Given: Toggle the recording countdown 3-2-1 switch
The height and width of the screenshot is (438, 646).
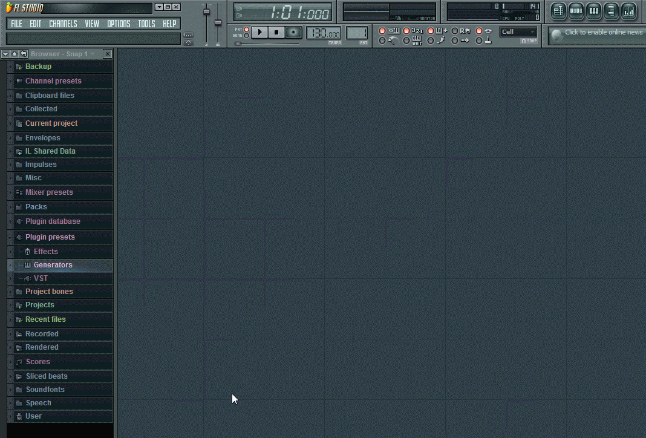Looking at the screenshot, I should tap(406, 31).
